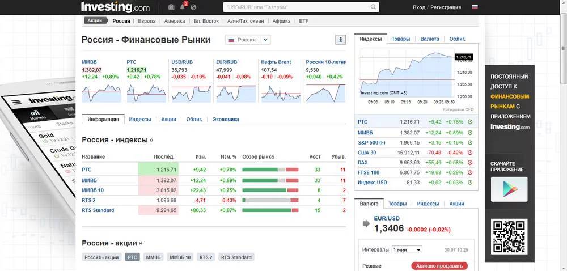Open the Европа markets link
567x271 pixels.
pos(143,20)
